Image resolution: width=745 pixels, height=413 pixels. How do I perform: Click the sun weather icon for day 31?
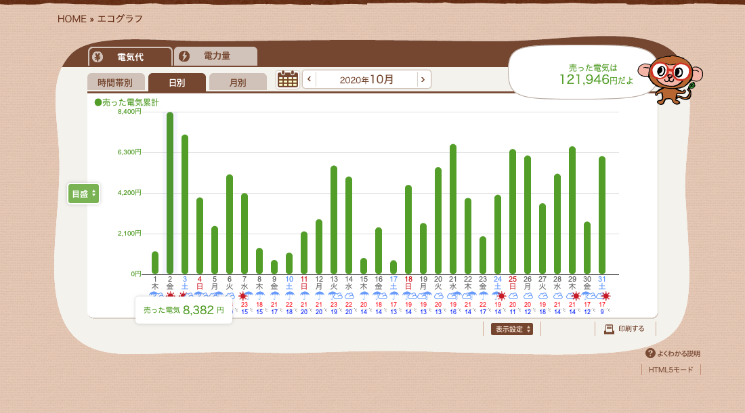pyautogui.click(x=605, y=296)
